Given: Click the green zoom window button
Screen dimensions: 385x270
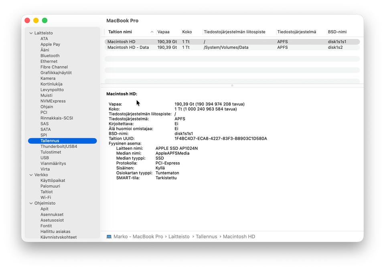Looking at the screenshot, I should (45, 20).
